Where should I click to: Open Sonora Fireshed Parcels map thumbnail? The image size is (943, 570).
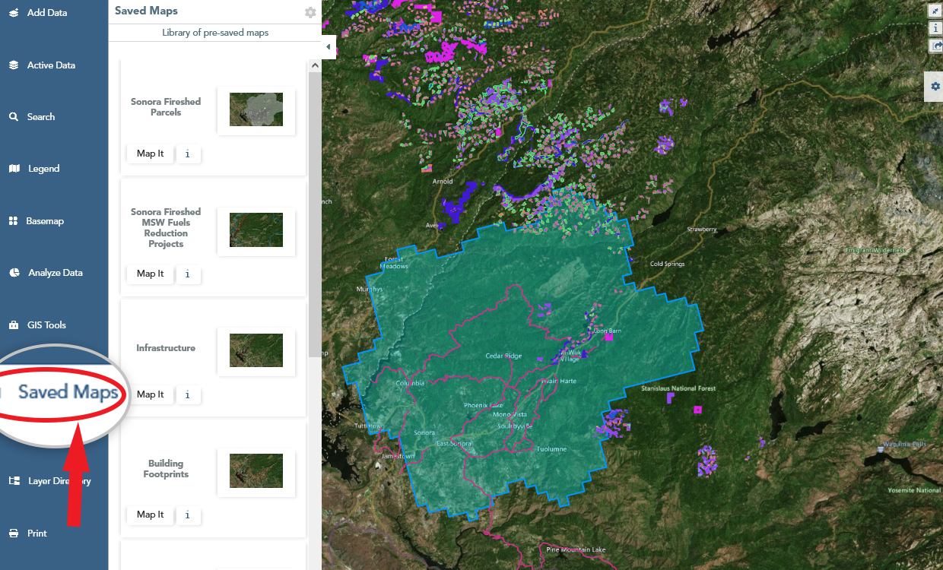click(x=256, y=109)
